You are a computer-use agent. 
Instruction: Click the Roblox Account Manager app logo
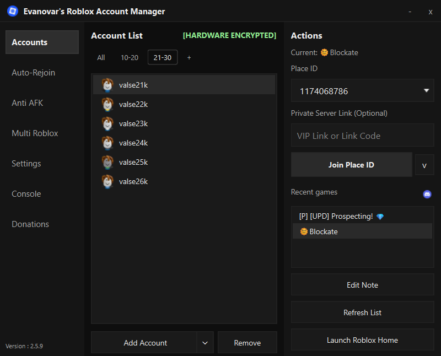(x=12, y=11)
